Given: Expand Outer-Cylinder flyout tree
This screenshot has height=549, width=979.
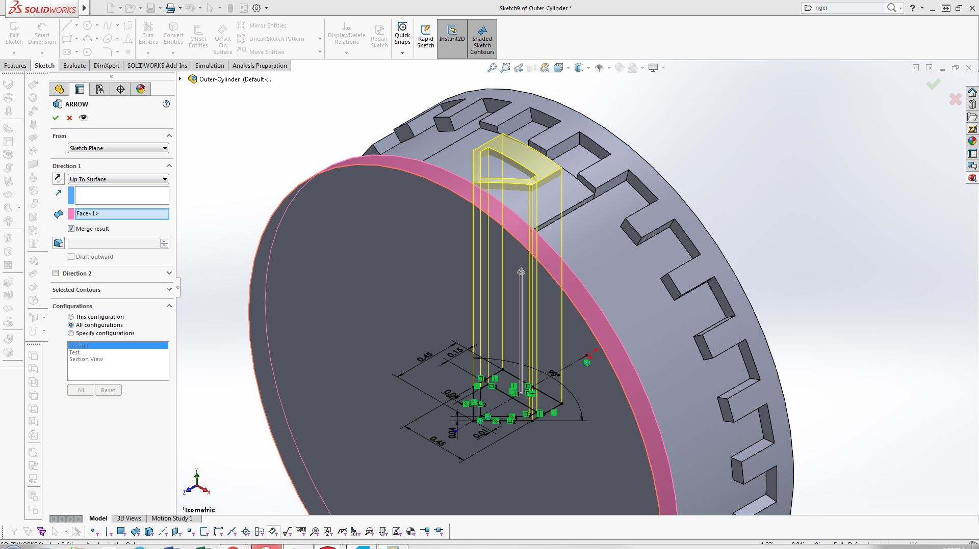Looking at the screenshot, I should [x=180, y=79].
